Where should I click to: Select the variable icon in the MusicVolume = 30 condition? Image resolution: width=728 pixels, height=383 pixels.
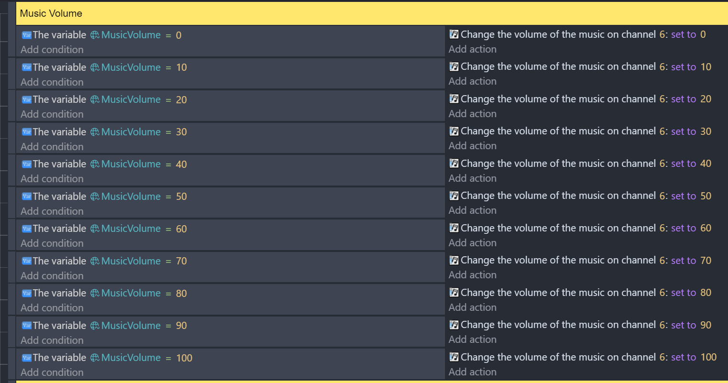27,132
